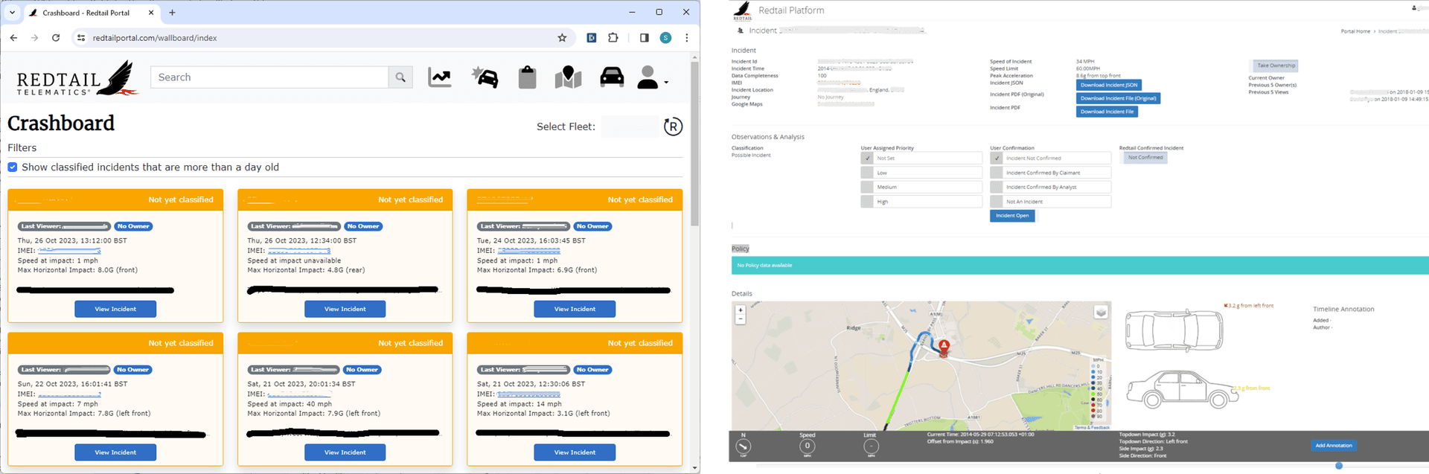Click the search magnifier button
The height and width of the screenshot is (474, 1429).
coord(400,77)
